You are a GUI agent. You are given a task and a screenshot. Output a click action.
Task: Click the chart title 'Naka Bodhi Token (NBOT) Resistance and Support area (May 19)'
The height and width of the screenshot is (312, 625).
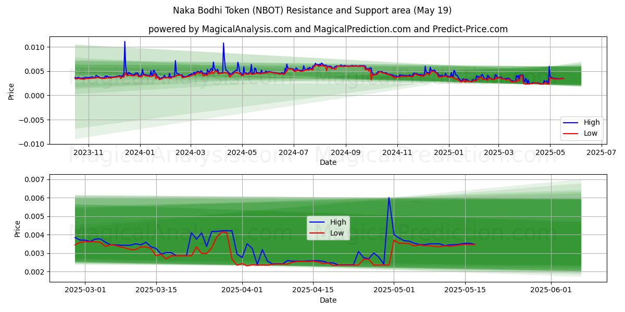point(312,10)
